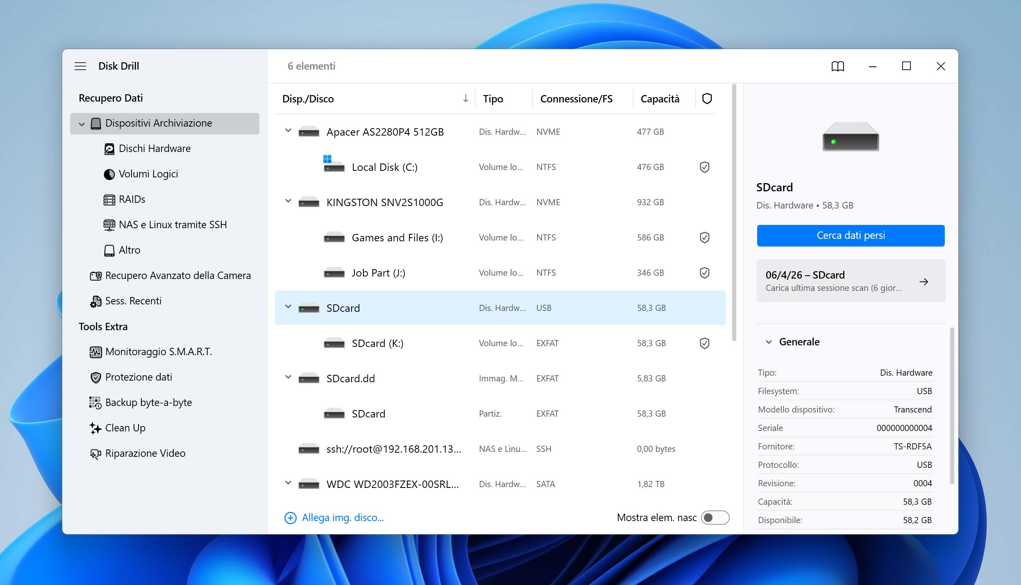Click the Clean Up sparkle icon
Viewport: 1021px width, 585px height.
(x=95, y=428)
